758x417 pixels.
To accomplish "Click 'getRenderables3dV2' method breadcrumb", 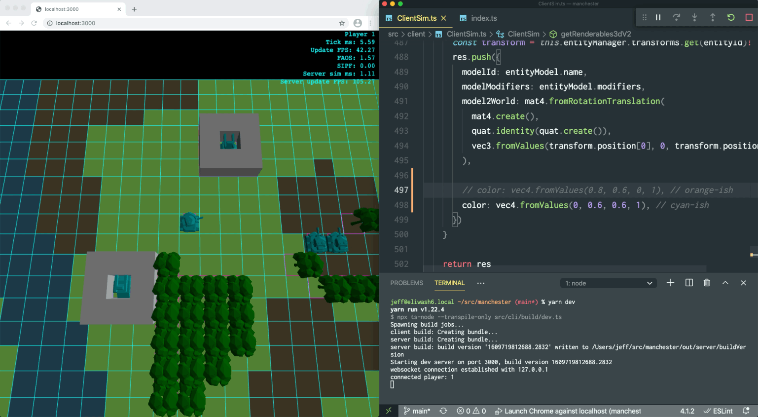I will [x=590, y=34].
